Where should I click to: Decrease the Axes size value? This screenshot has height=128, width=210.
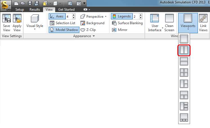coord(74,18)
